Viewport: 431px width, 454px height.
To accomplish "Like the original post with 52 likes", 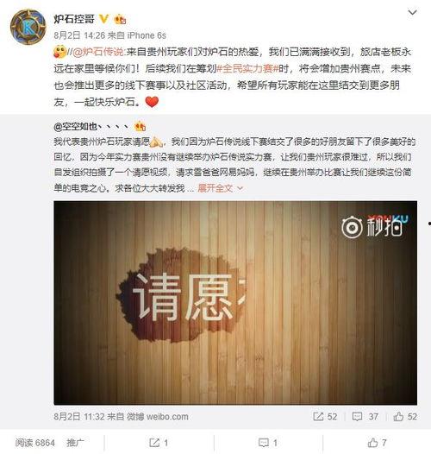I will click(x=405, y=417).
